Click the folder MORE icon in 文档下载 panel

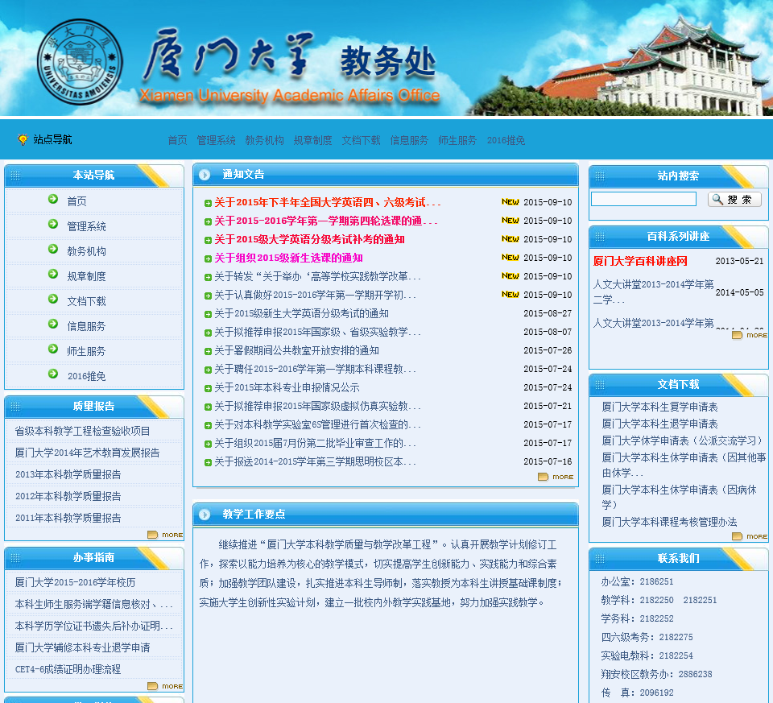point(750,536)
